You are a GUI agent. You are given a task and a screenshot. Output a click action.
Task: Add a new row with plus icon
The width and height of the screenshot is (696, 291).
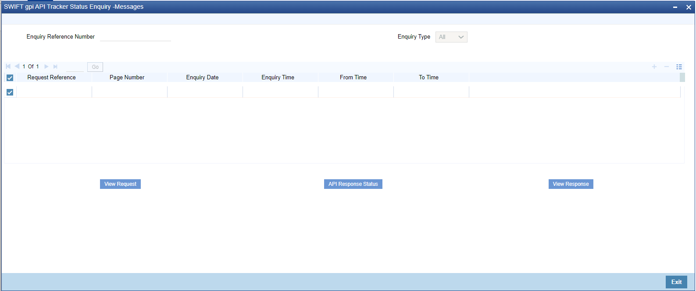click(x=654, y=67)
